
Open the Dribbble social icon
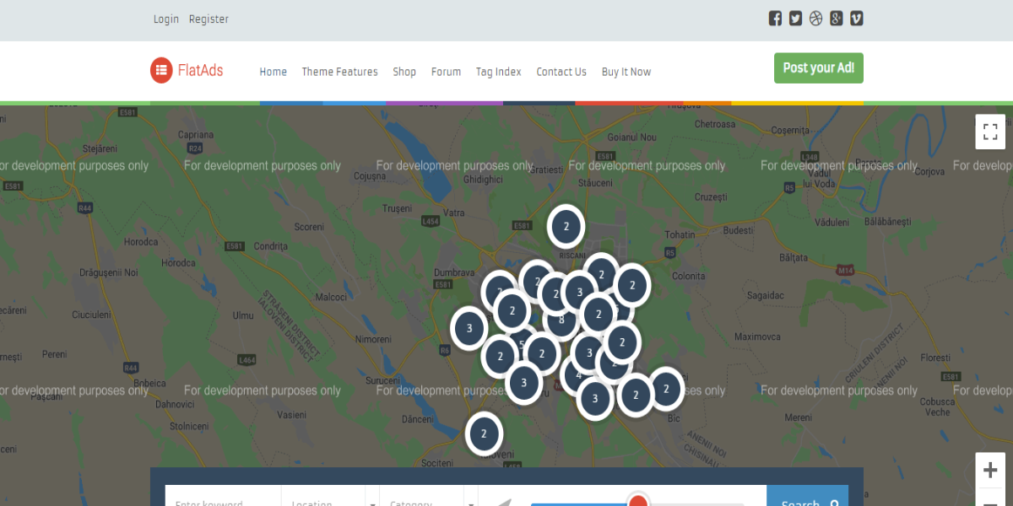(x=815, y=19)
